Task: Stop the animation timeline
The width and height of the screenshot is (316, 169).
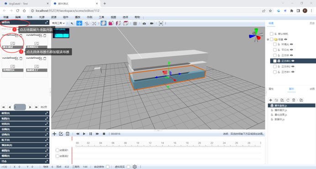Action: 104,134
